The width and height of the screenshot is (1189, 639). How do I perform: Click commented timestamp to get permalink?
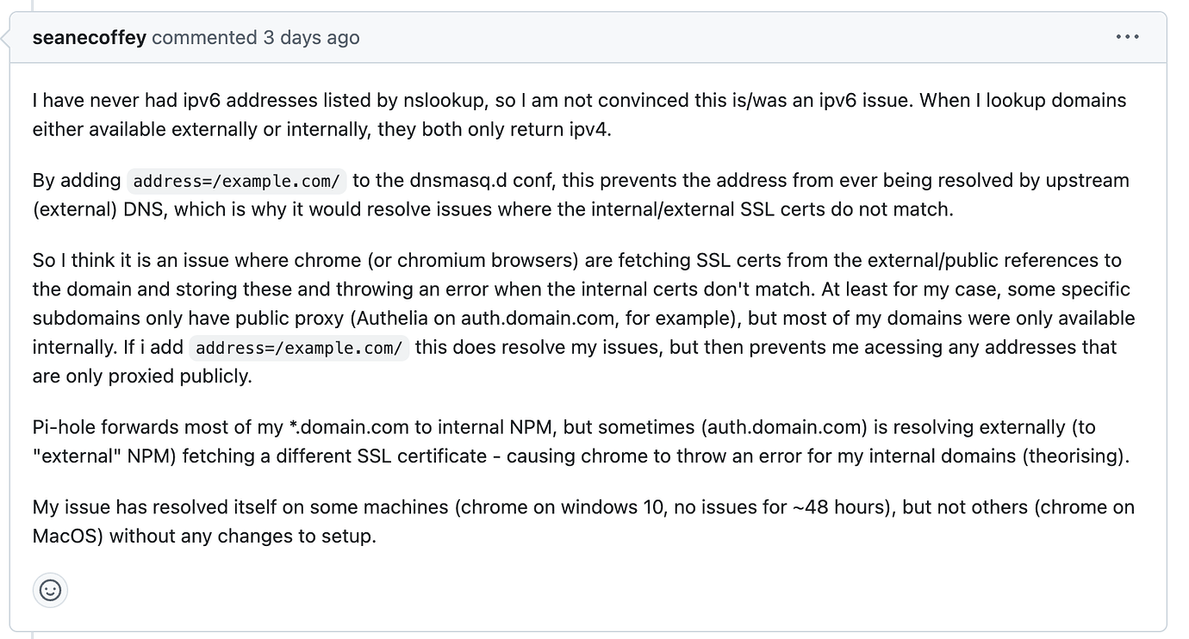tap(308, 37)
